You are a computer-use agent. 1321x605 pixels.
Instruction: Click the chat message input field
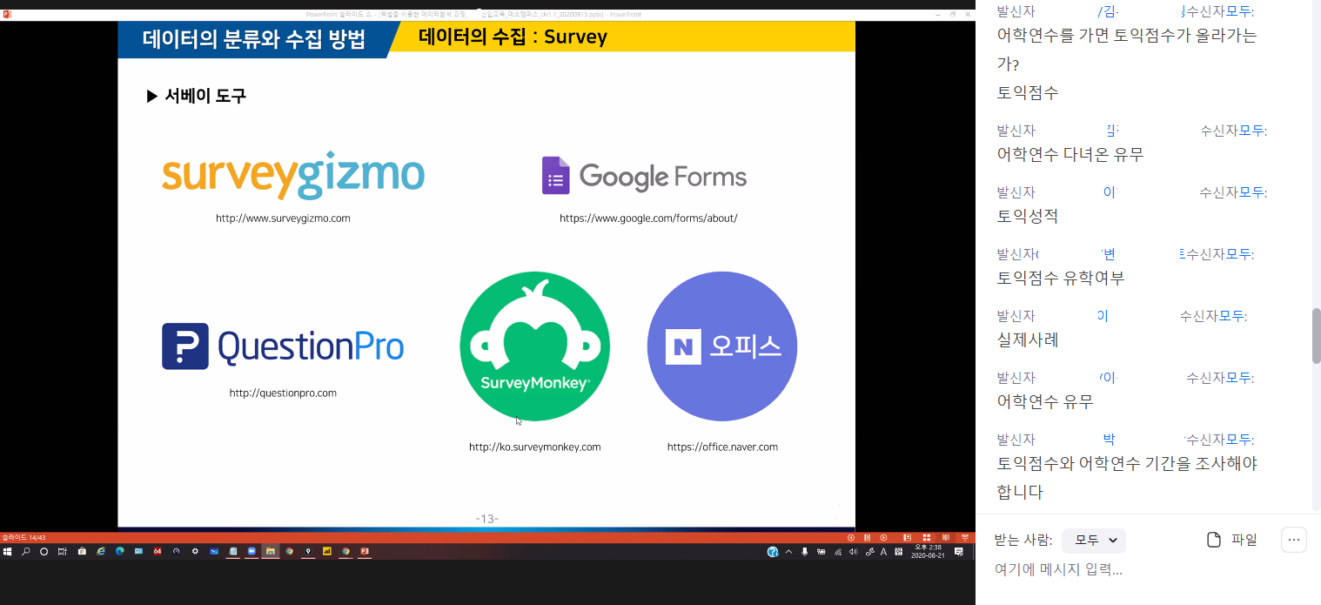tap(1131, 570)
